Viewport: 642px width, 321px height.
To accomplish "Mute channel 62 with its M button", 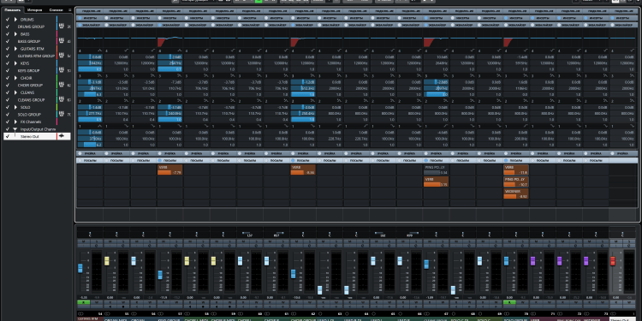I will 296,241.
